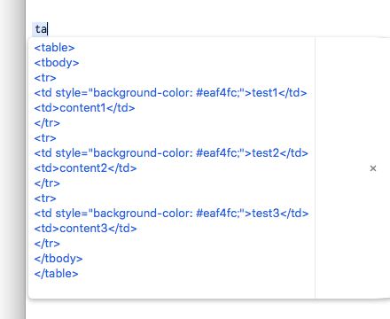Click the </tr> line just below content1

pos(47,123)
